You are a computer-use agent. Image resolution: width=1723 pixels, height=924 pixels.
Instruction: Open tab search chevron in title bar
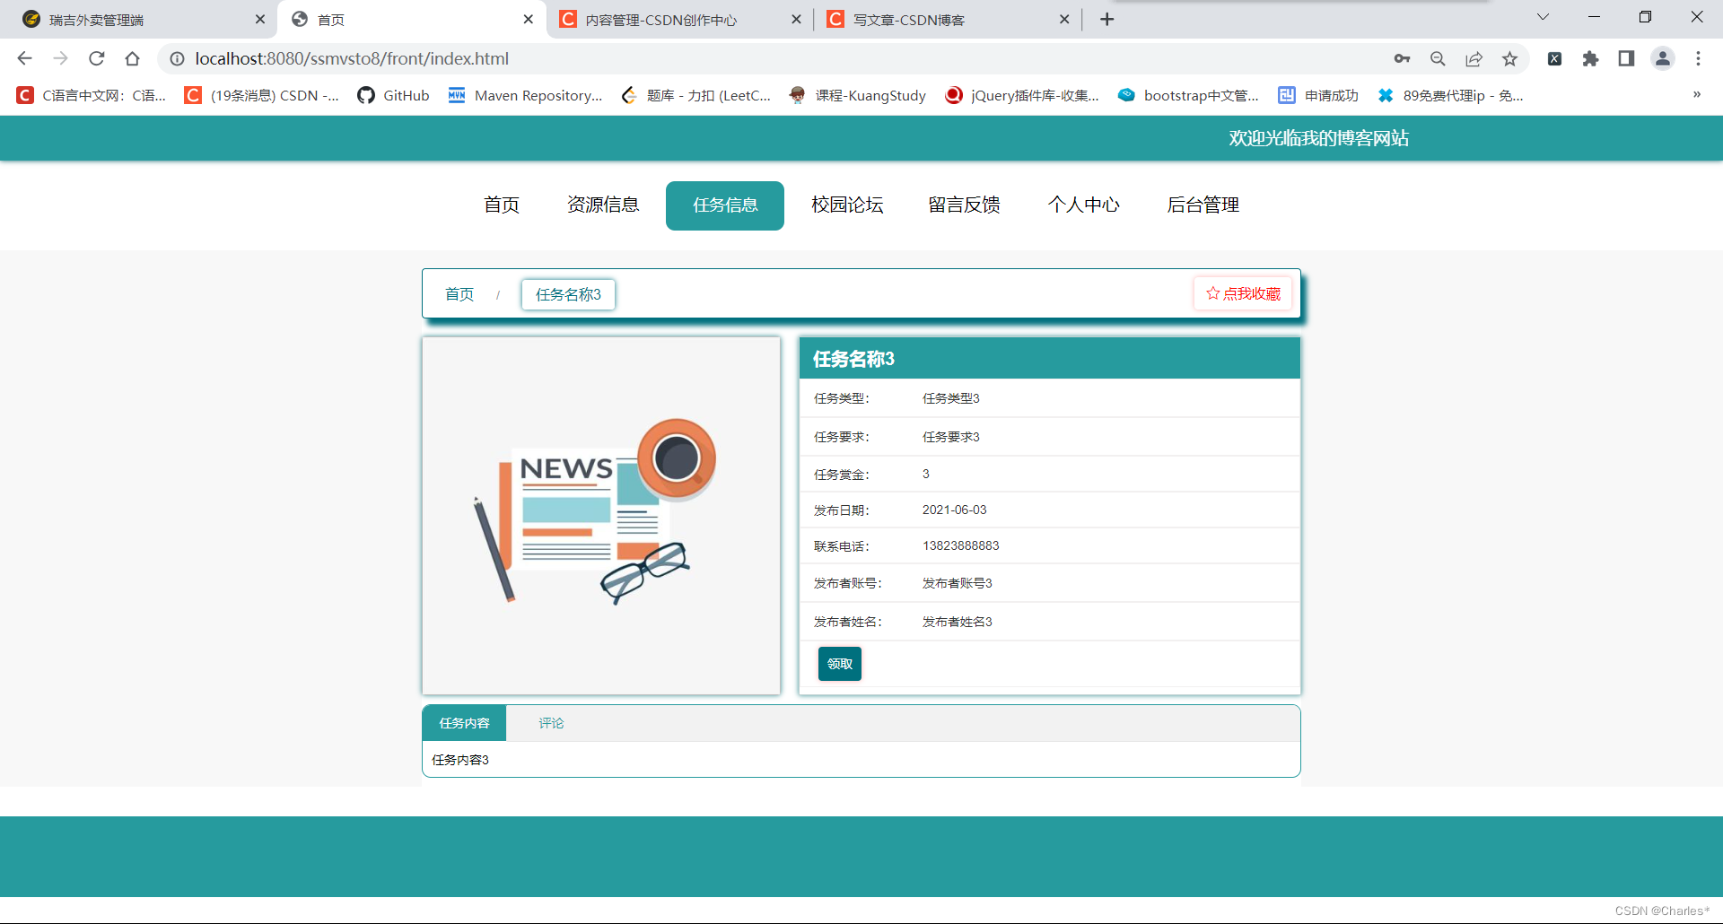(x=1543, y=17)
